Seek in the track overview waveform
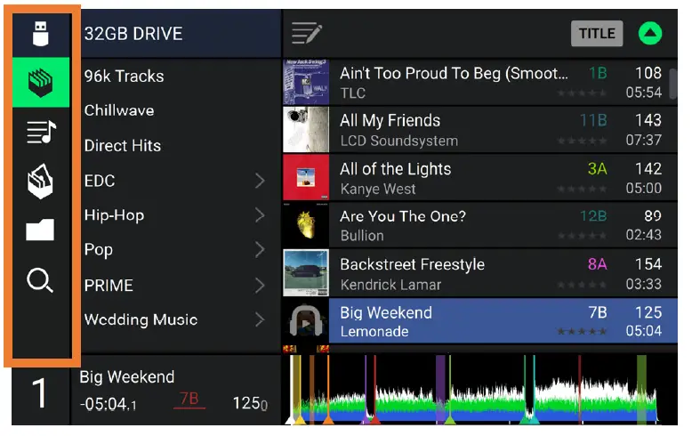This screenshot has width=692, height=436. click(479, 389)
